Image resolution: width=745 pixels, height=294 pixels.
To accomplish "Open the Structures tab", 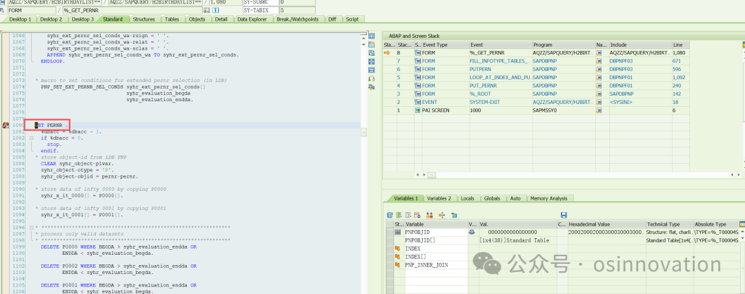I will [143, 19].
